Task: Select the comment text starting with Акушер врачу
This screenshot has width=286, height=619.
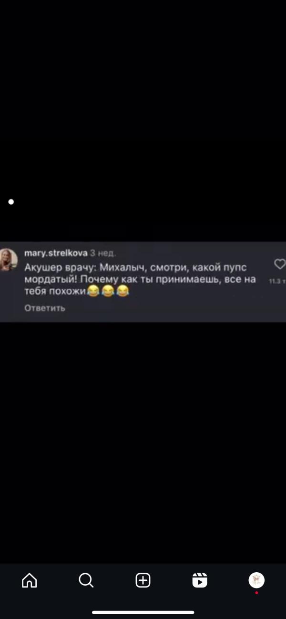Action: tap(140, 279)
